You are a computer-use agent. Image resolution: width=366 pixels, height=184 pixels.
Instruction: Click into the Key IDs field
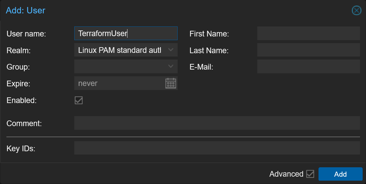217,148
